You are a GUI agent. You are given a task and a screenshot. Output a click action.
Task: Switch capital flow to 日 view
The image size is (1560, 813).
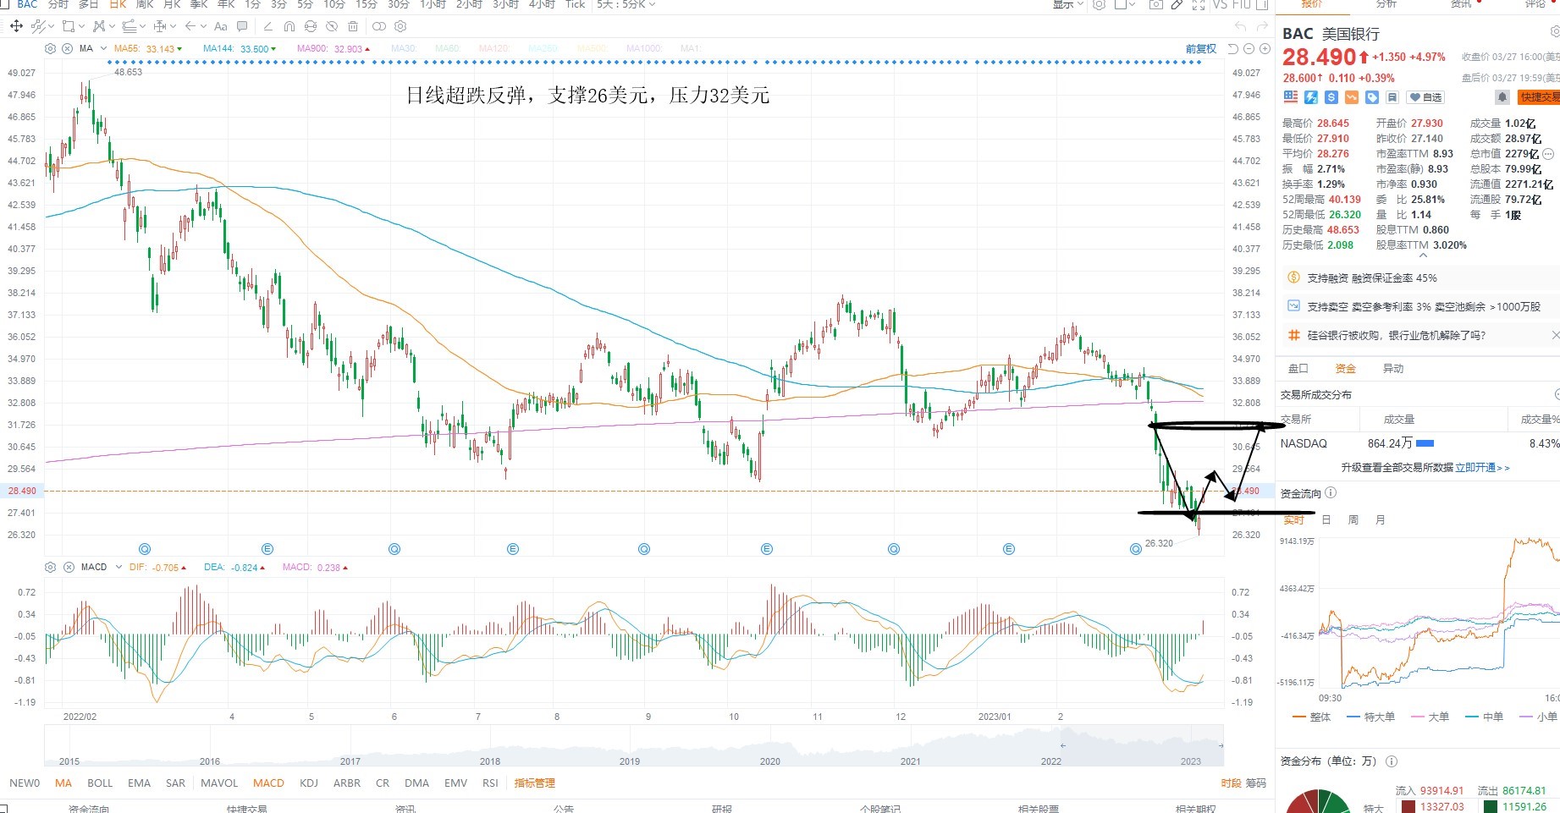tap(1326, 520)
